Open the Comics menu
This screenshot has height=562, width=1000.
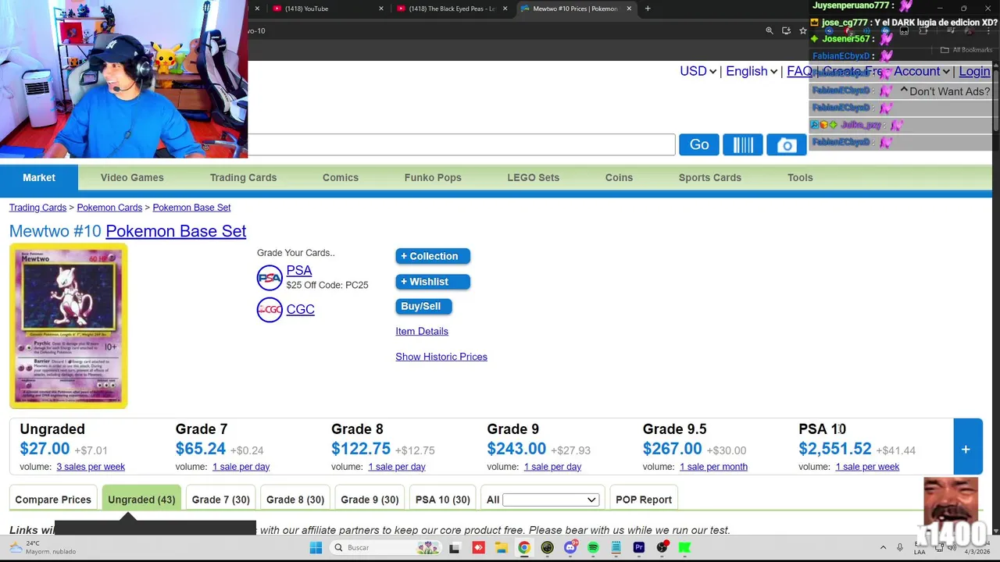point(341,177)
